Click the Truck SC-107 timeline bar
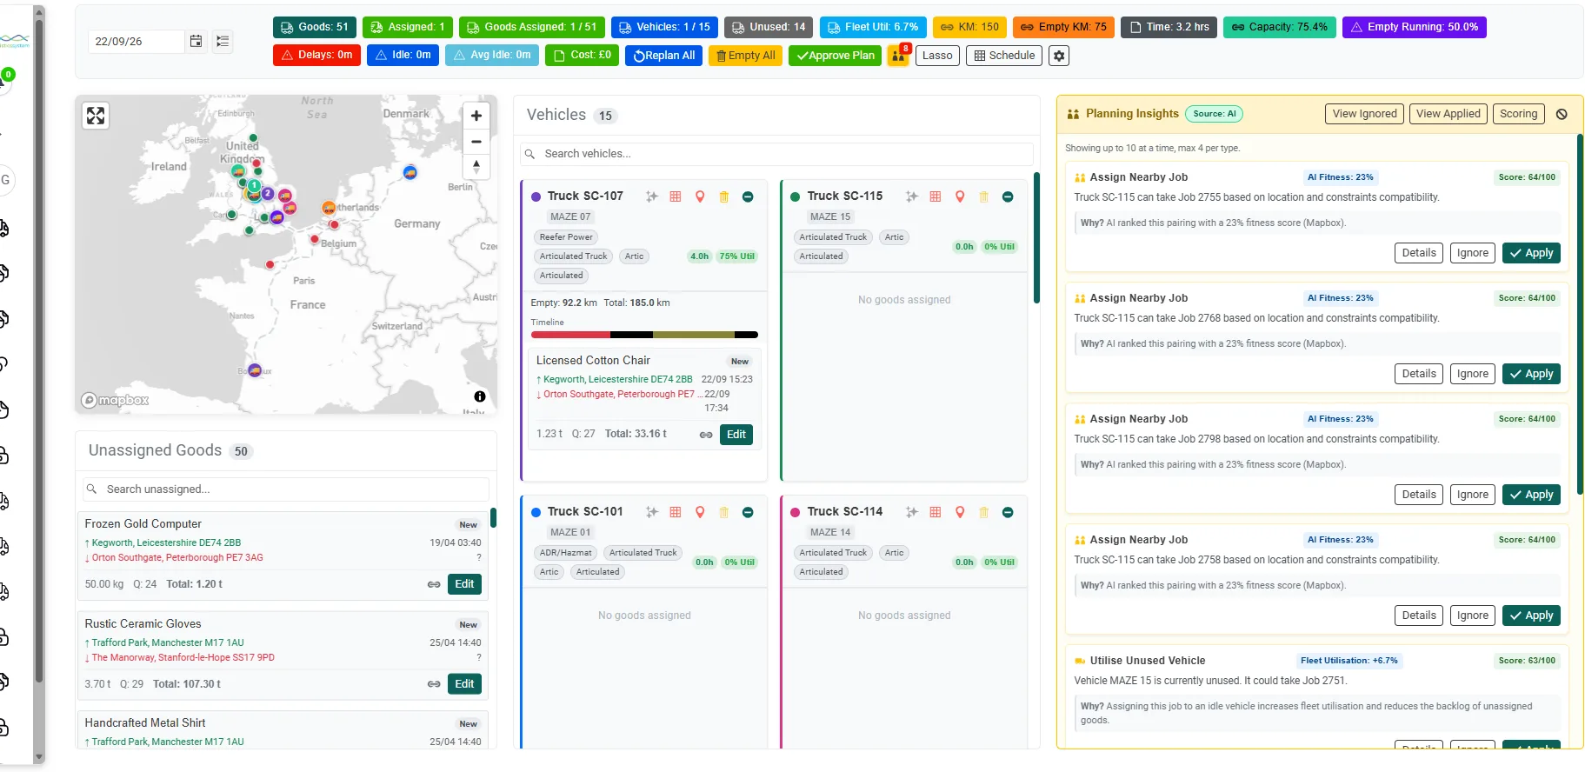 (644, 335)
